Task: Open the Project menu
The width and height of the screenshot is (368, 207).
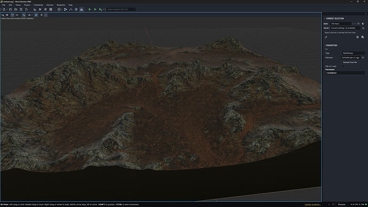Action: click(x=27, y=5)
